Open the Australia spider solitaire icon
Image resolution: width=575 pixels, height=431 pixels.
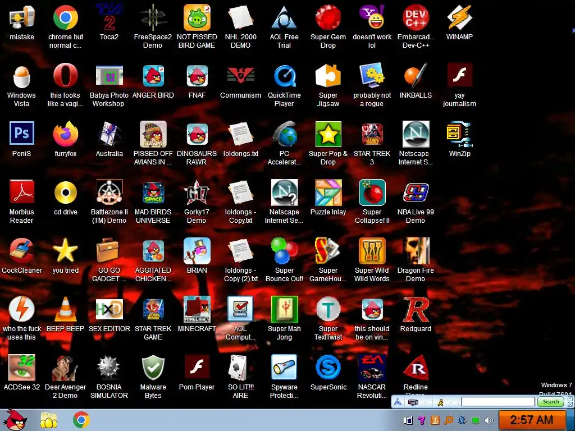click(x=109, y=134)
